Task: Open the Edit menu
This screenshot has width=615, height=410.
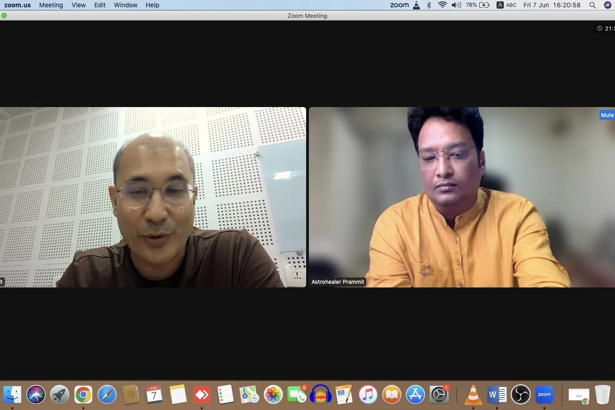Action: pos(100,5)
